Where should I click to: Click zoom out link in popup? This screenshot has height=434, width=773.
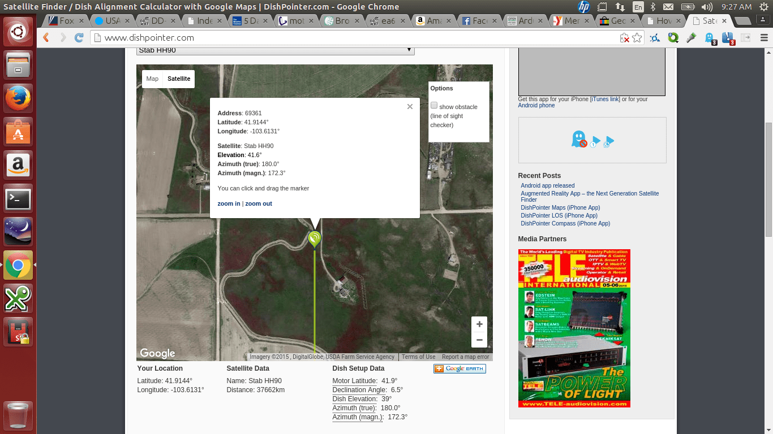(x=259, y=203)
